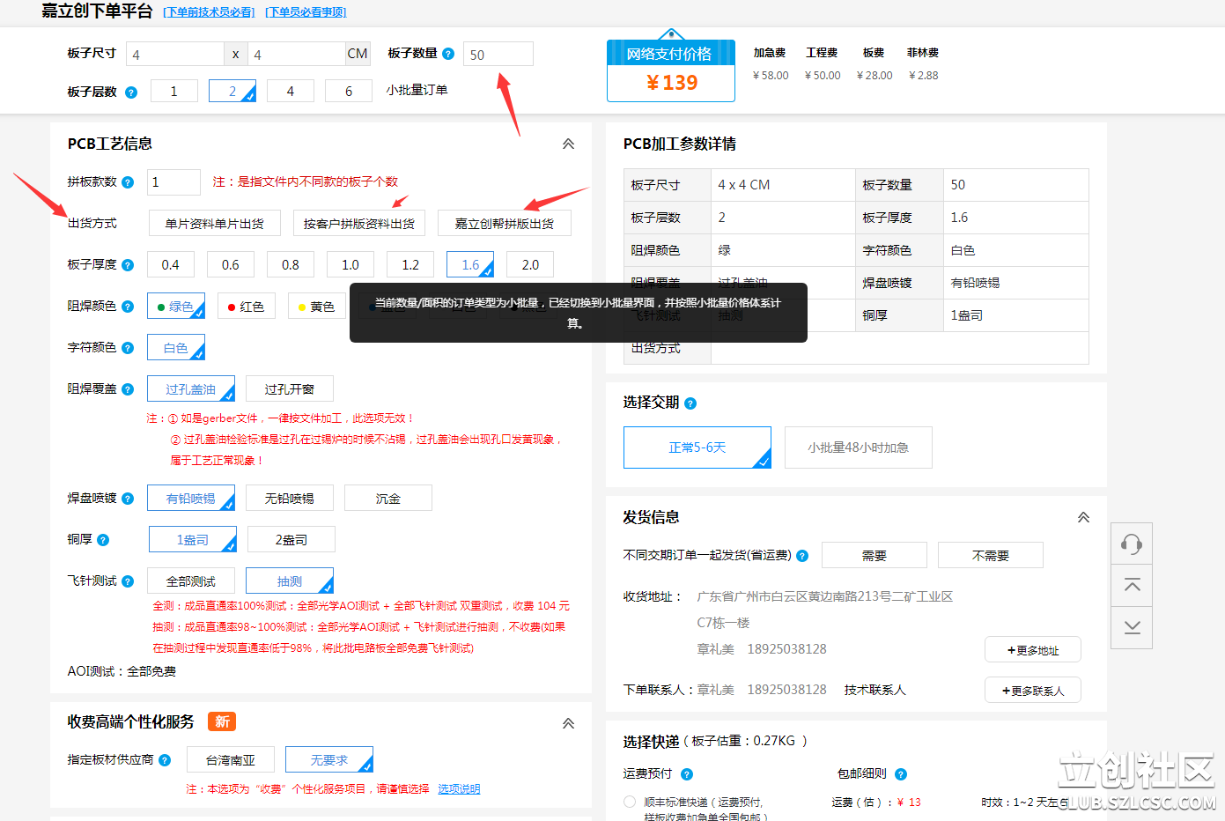The width and height of the screenshot is (1225, 821).
Task: Click the up-arrow back to top icon
Action: tap(1132, 586)
